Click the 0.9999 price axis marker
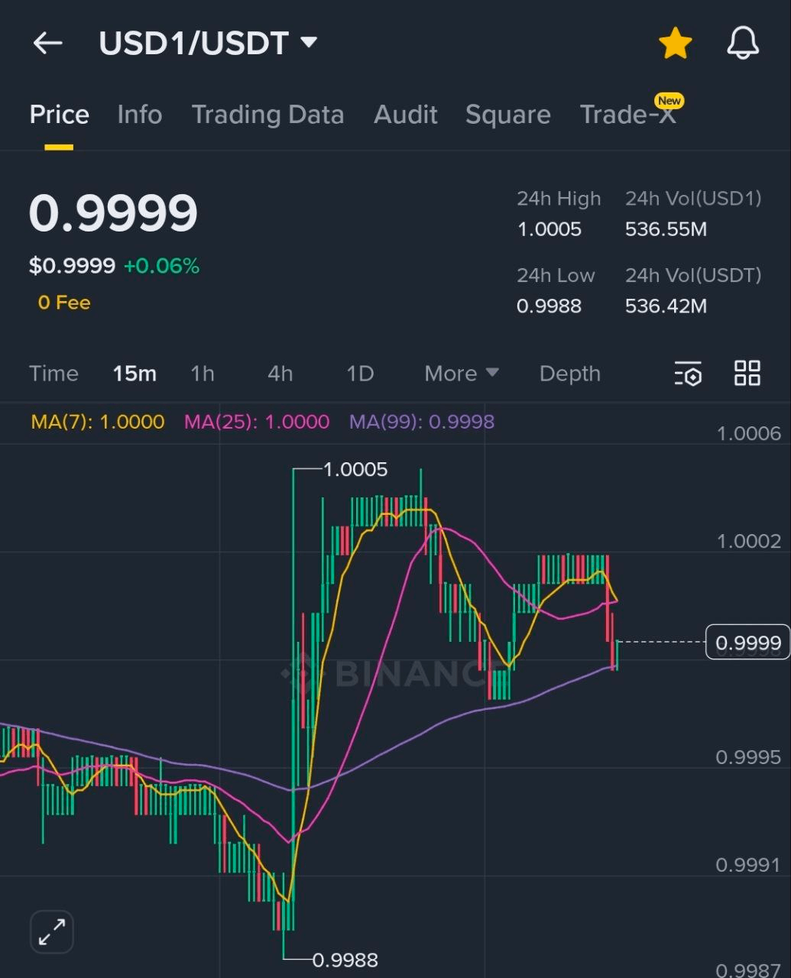This screenshot has height=978, width=791. point(747,643)
